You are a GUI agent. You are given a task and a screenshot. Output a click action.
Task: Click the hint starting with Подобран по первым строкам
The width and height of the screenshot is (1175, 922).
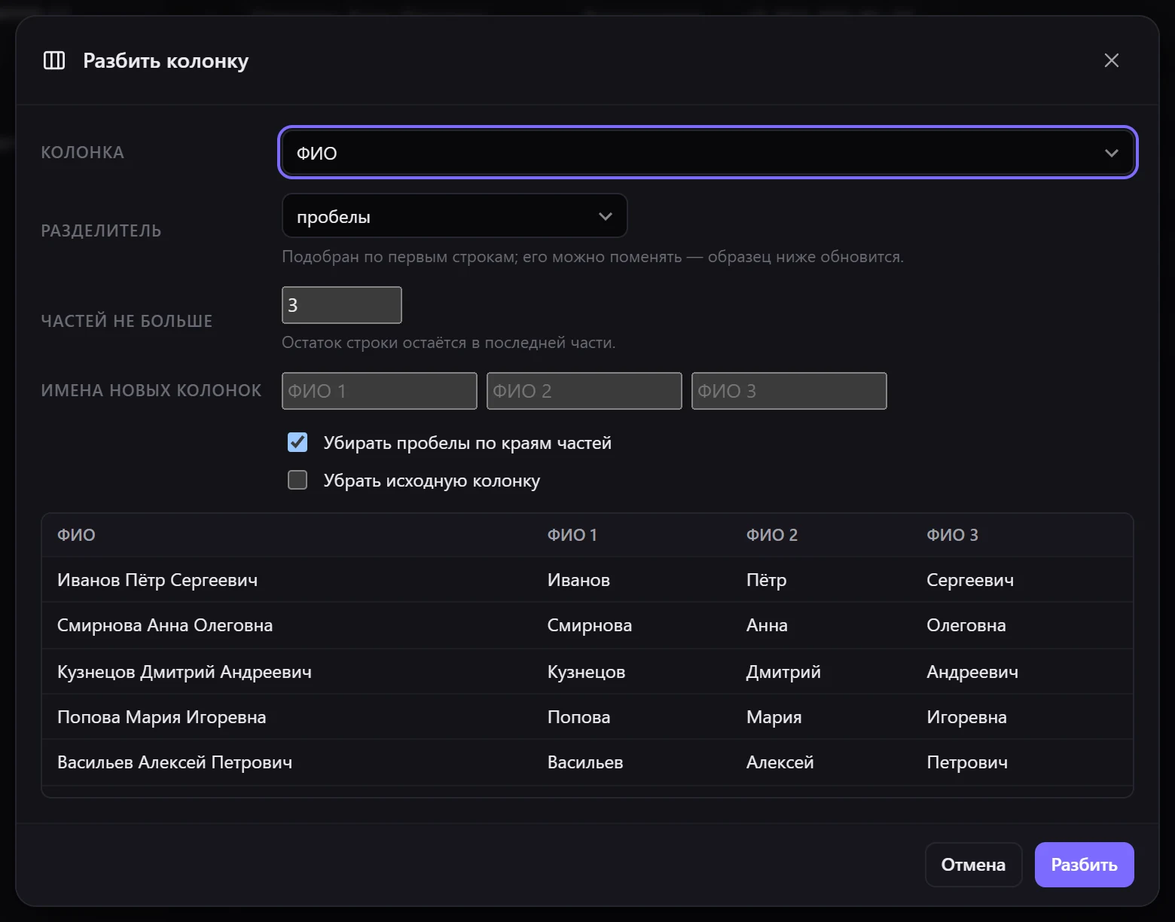(592, 257)
